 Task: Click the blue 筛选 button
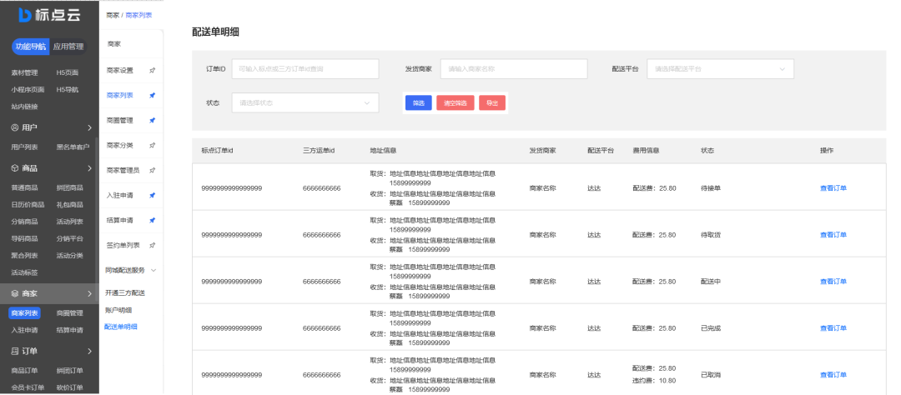[x=418, y=102]
